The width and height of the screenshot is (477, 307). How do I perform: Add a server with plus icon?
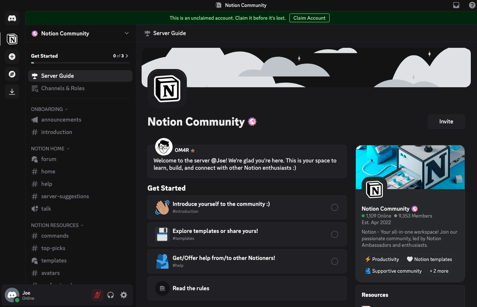(12, 57)
